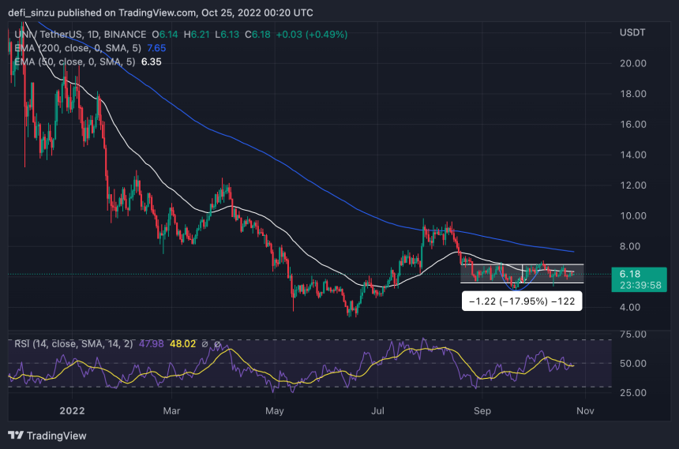Click the 20.00 price axis label
Screen dimensions: 679x449
click(632, 63)
